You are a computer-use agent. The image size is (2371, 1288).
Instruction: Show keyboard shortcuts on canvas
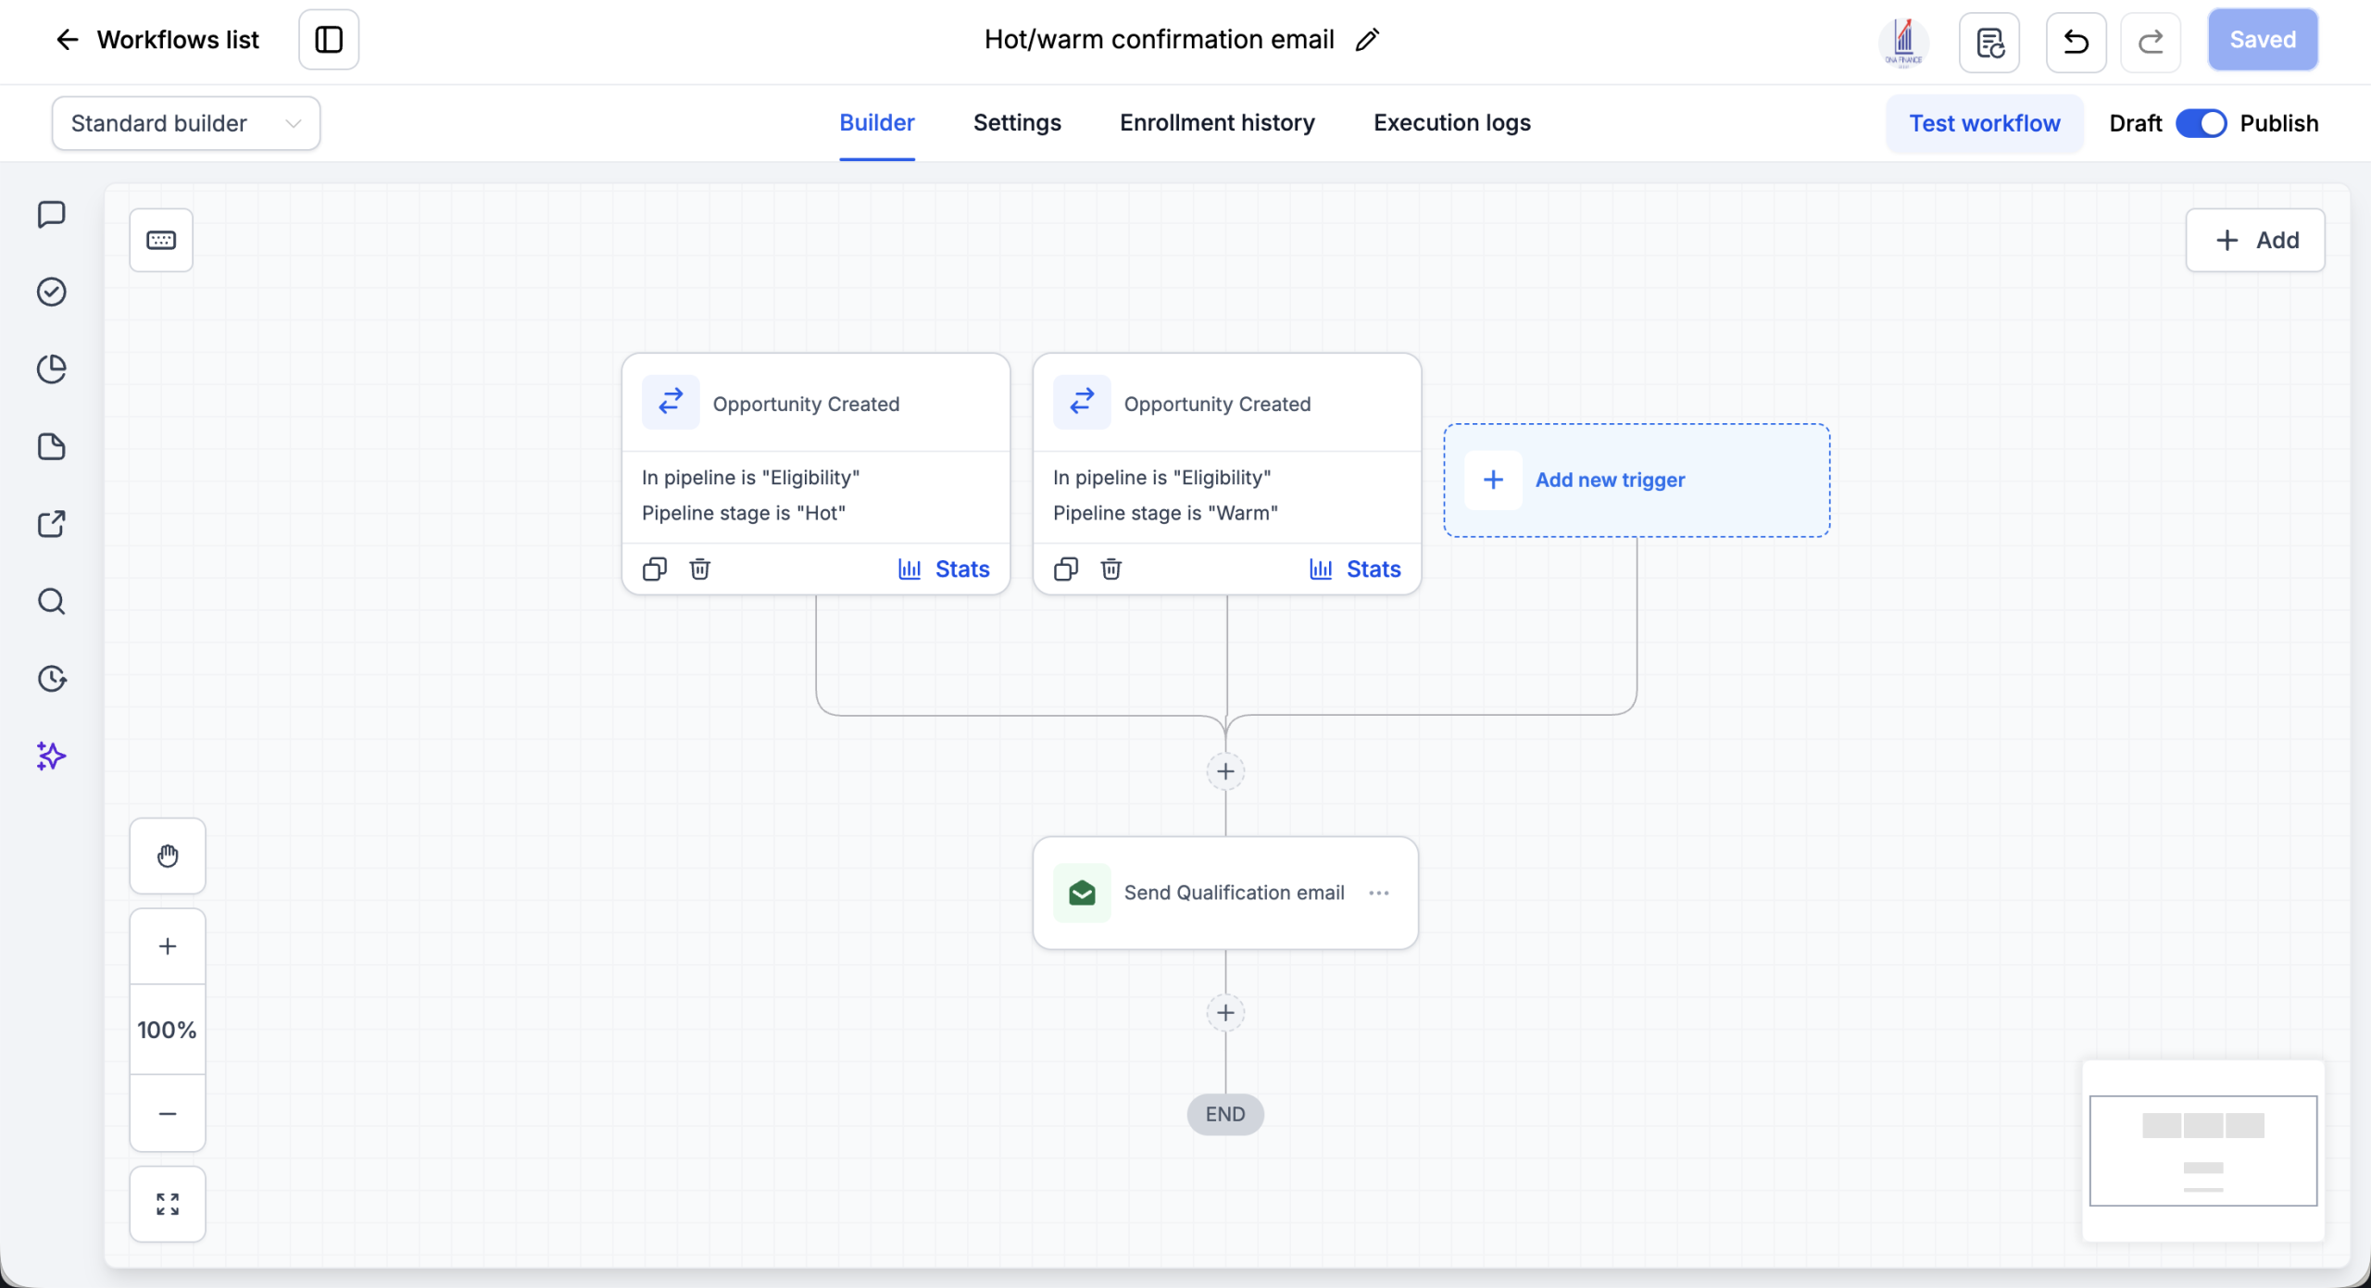pos(161,240)
